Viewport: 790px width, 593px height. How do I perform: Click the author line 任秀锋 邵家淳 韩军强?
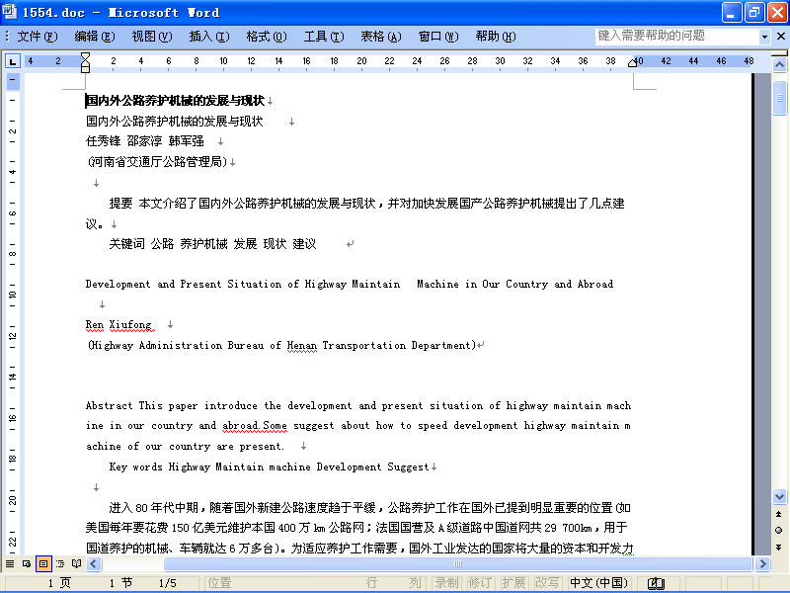(x=144, y=141)
